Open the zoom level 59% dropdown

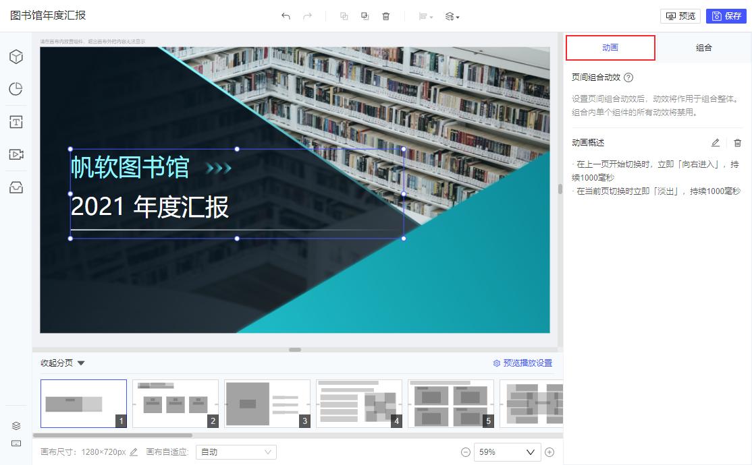pyautogui.click(x=507, y=452)
